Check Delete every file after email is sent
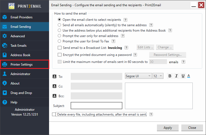Viewport: 206px width, 135px height. click(x=54, y=114)
